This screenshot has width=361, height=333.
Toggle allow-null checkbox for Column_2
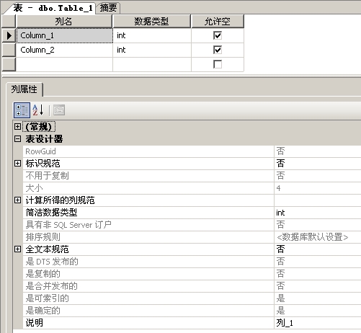218,50
